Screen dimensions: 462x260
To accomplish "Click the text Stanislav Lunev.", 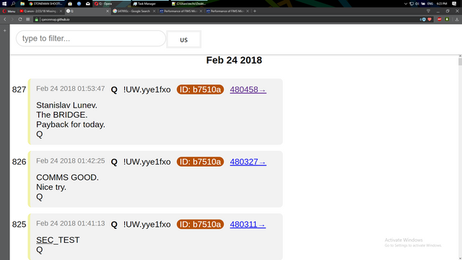I will [66, 105].
